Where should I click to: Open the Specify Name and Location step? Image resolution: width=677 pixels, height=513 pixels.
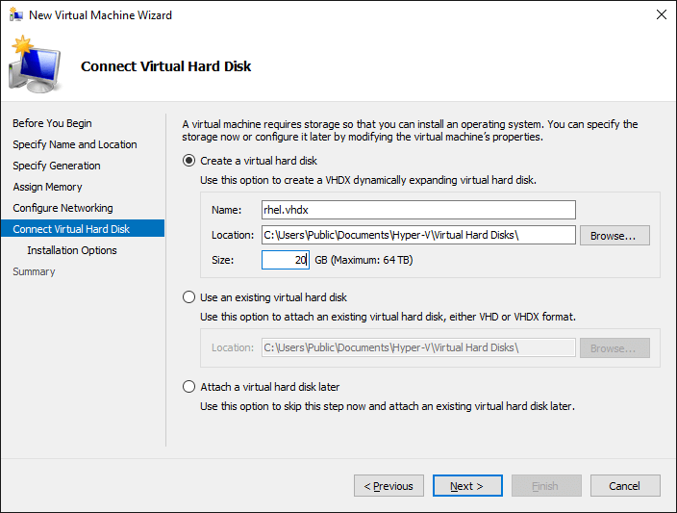pyautogui.click(x=75, y=144)
